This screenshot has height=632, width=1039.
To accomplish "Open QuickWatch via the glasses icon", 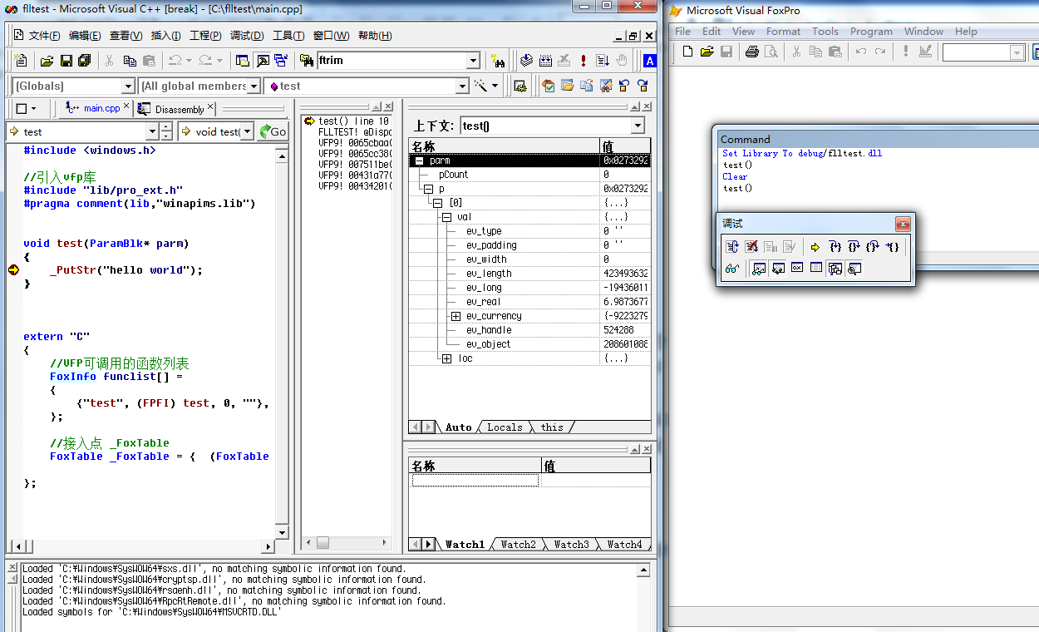I will pos(732,268).
